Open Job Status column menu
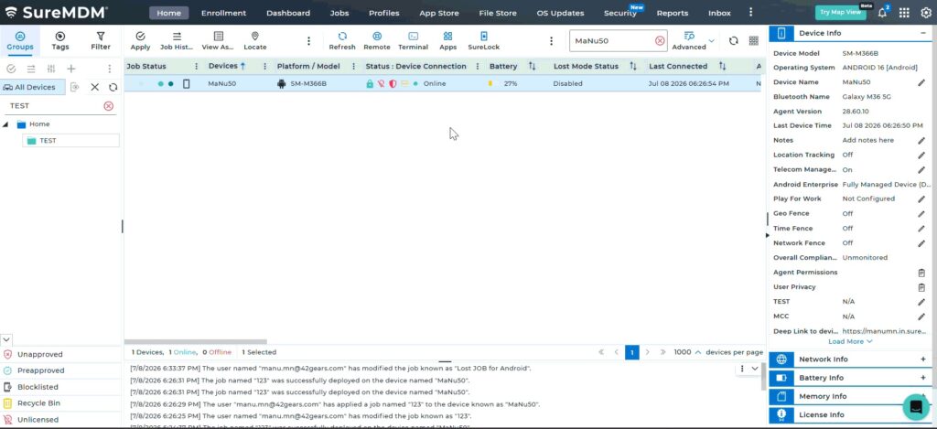This screenshot has width=937, height=429. point(196,67)
